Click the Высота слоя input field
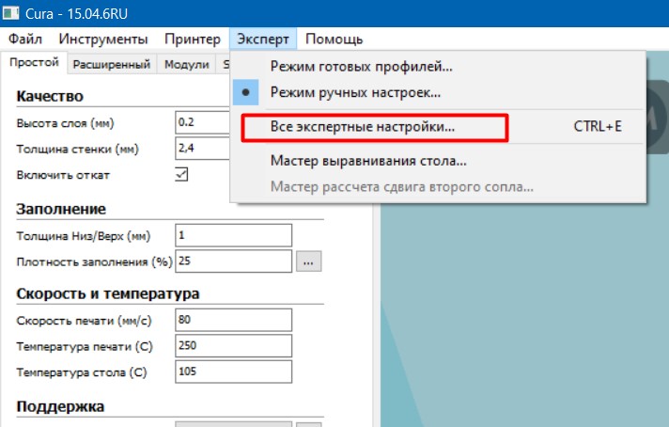 pyautogui.click(x=203, y=122)
